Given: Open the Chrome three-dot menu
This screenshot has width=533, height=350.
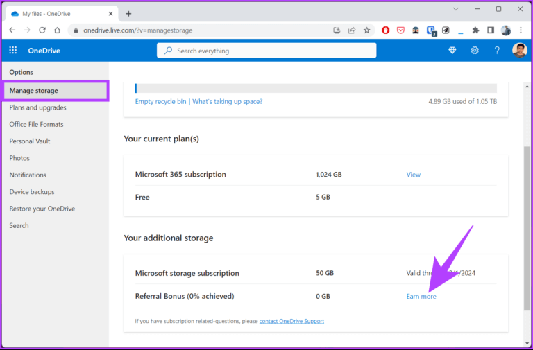Looking at the screenshot, I should click(x=521, y=30).
